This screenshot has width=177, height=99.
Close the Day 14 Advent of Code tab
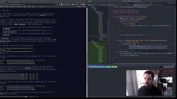(21, 2)
